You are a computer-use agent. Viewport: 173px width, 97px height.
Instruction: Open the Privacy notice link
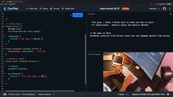click(x=14, y=94)
